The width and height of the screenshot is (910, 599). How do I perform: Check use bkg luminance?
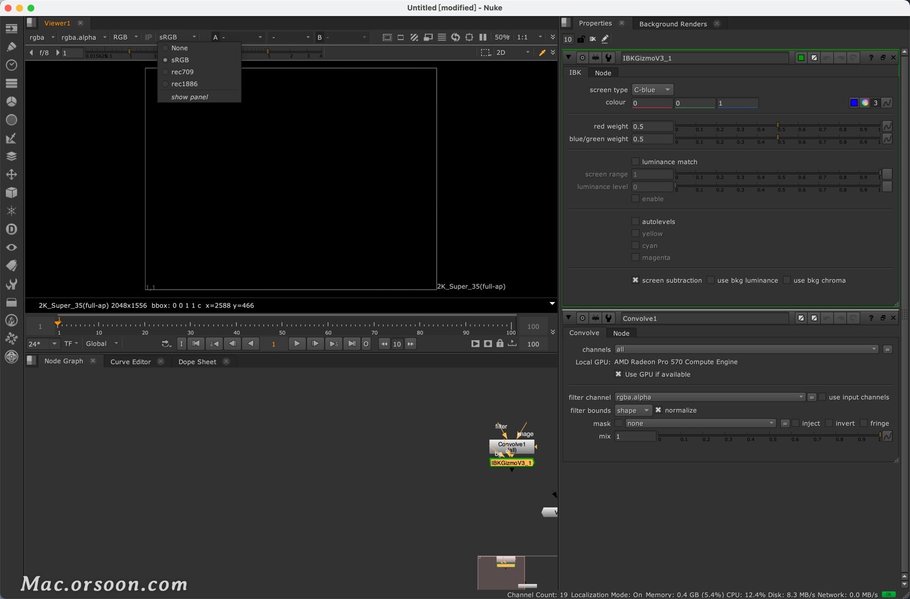pos(711,280)
